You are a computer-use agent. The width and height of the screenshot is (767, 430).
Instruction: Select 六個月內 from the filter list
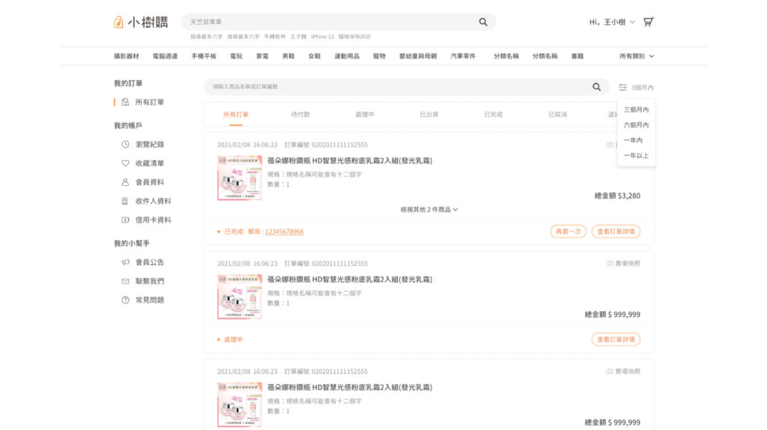tap(636, 125)
